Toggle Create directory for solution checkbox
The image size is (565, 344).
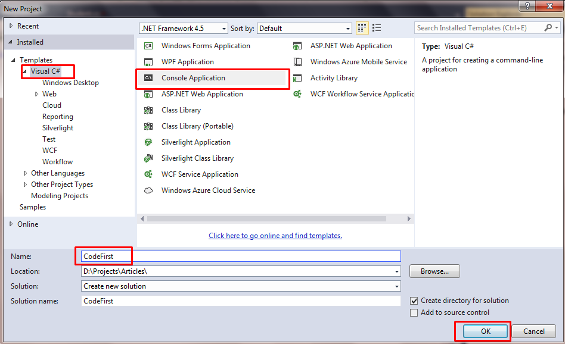[414, 301]
